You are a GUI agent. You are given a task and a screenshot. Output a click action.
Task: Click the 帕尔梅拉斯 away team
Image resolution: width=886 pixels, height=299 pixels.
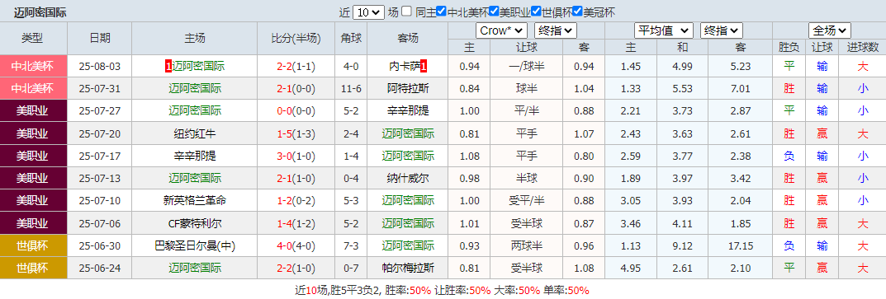[408, 269]
